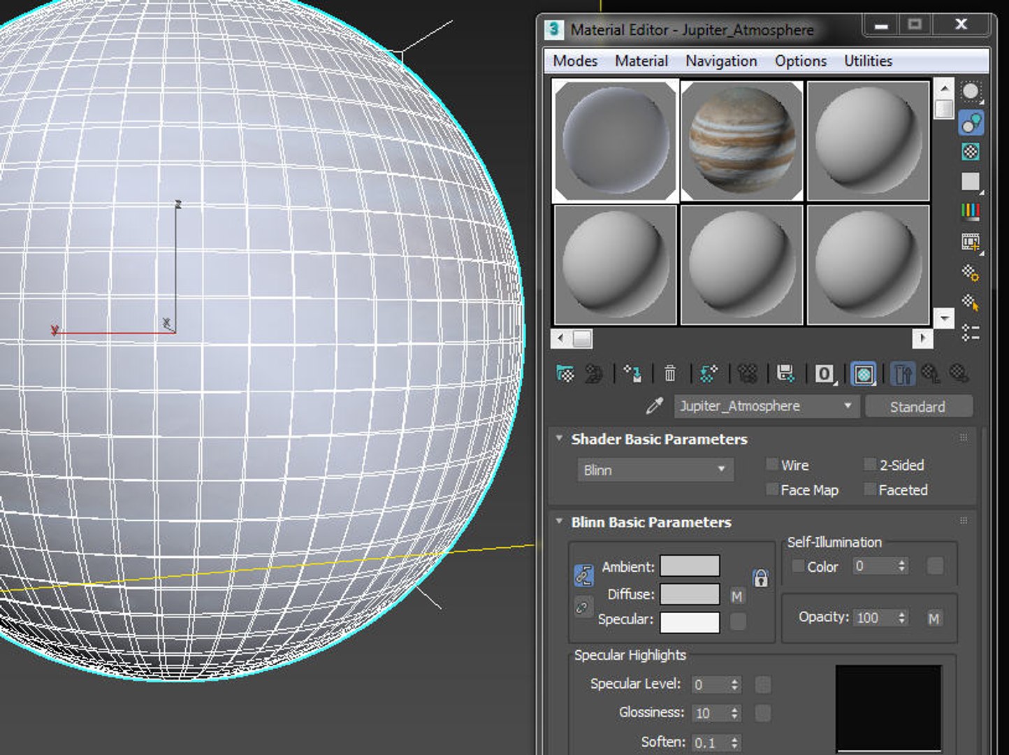1009x755 pixels.
Task: Toggle Show Shaded Material in Viewport
Action: tap(864, 374)
